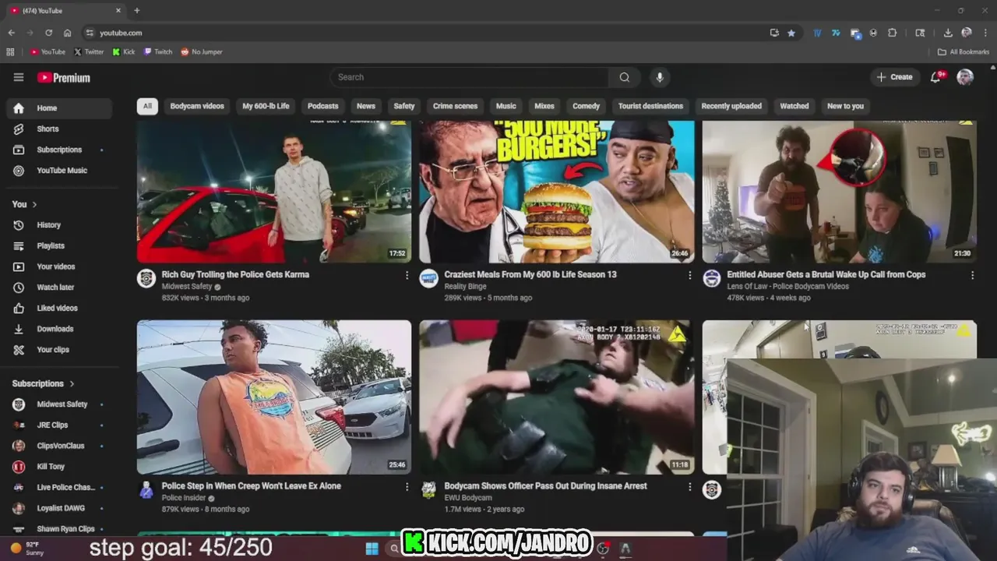Select the Recently uploaded chip
This screenshot has width=997, height=561.
(x=731, y=106)
